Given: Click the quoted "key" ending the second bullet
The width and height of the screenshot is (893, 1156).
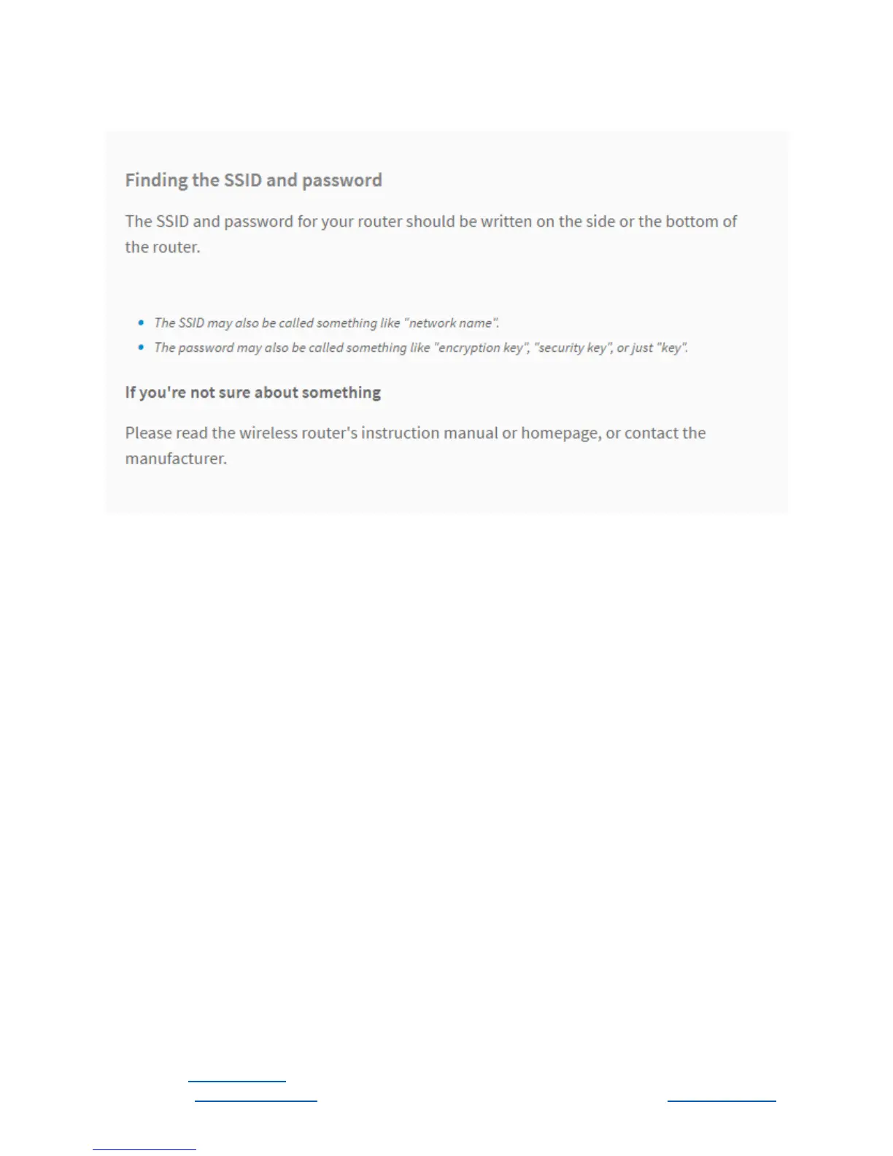Looking at the screenshot, I should [x=672, y=348].
